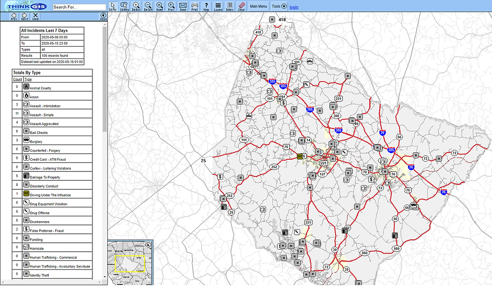Open the Send email tool

click(x=183, y=6)
